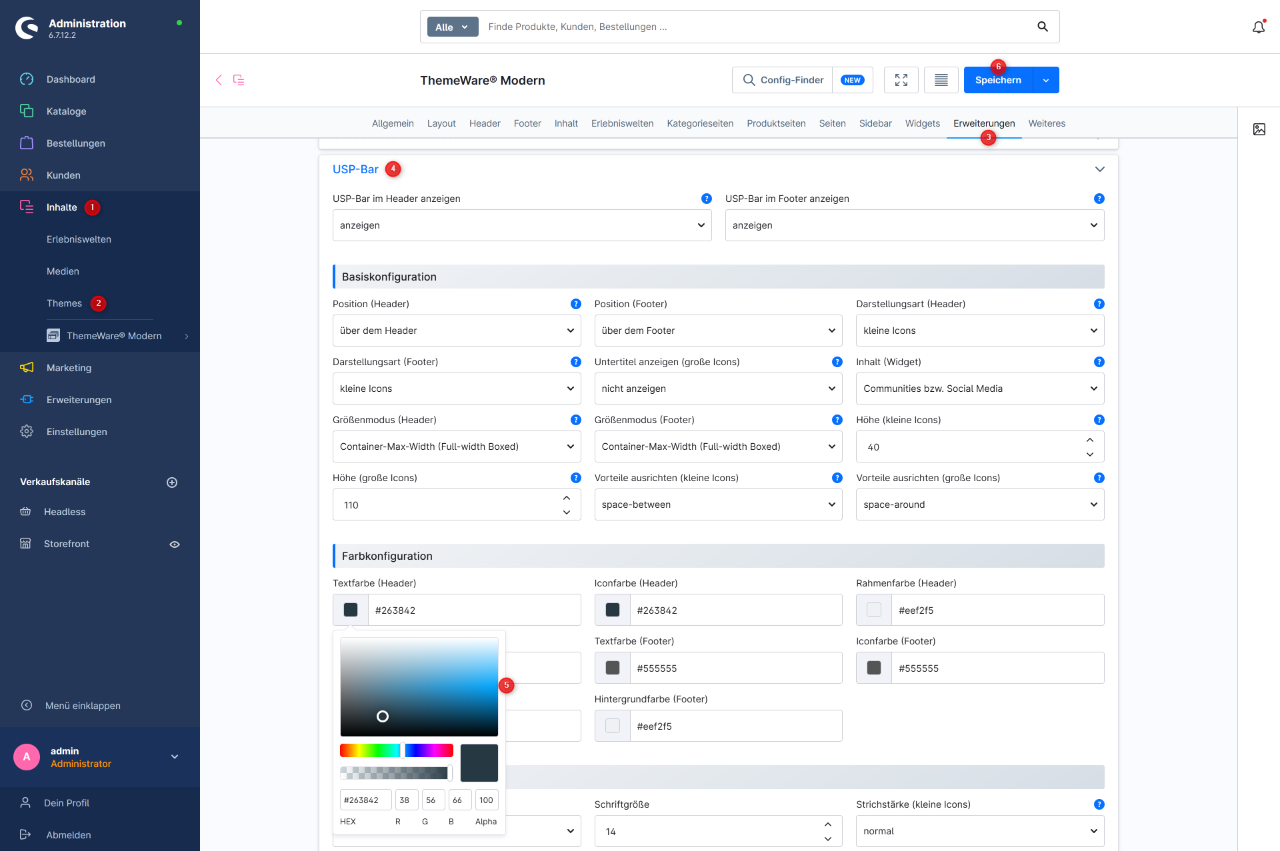Open Dein Profil link
This screenshot has width=1280, height=851.
tap(67, 803)
